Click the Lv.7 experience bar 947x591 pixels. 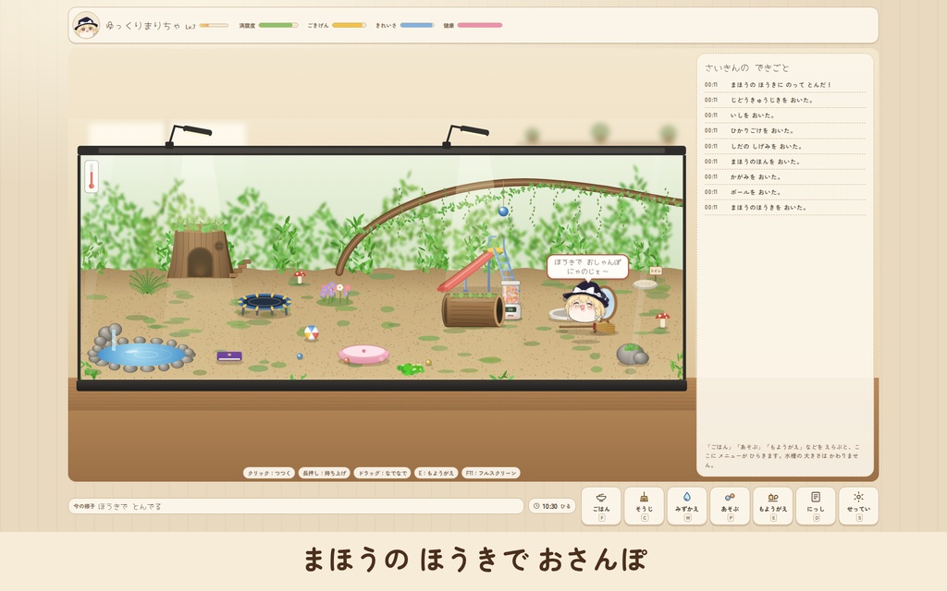pyautogui.click(x=214, y=25)
